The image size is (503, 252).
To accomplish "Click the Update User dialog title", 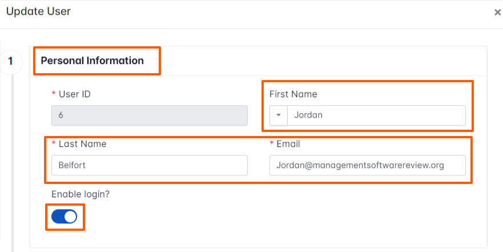I will pyautogui.click(x=38, y=11).
